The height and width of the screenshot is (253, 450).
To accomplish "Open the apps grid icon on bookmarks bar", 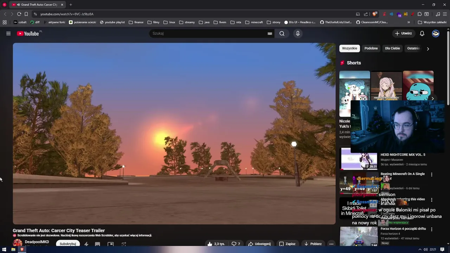I will pyautogui.click(x=5, y=22).
